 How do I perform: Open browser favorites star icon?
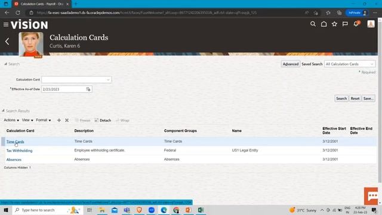[x=328, y=13]
